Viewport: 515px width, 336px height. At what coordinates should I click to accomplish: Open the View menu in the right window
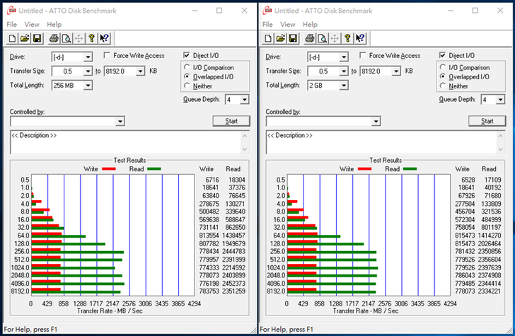tap(289, 24)
